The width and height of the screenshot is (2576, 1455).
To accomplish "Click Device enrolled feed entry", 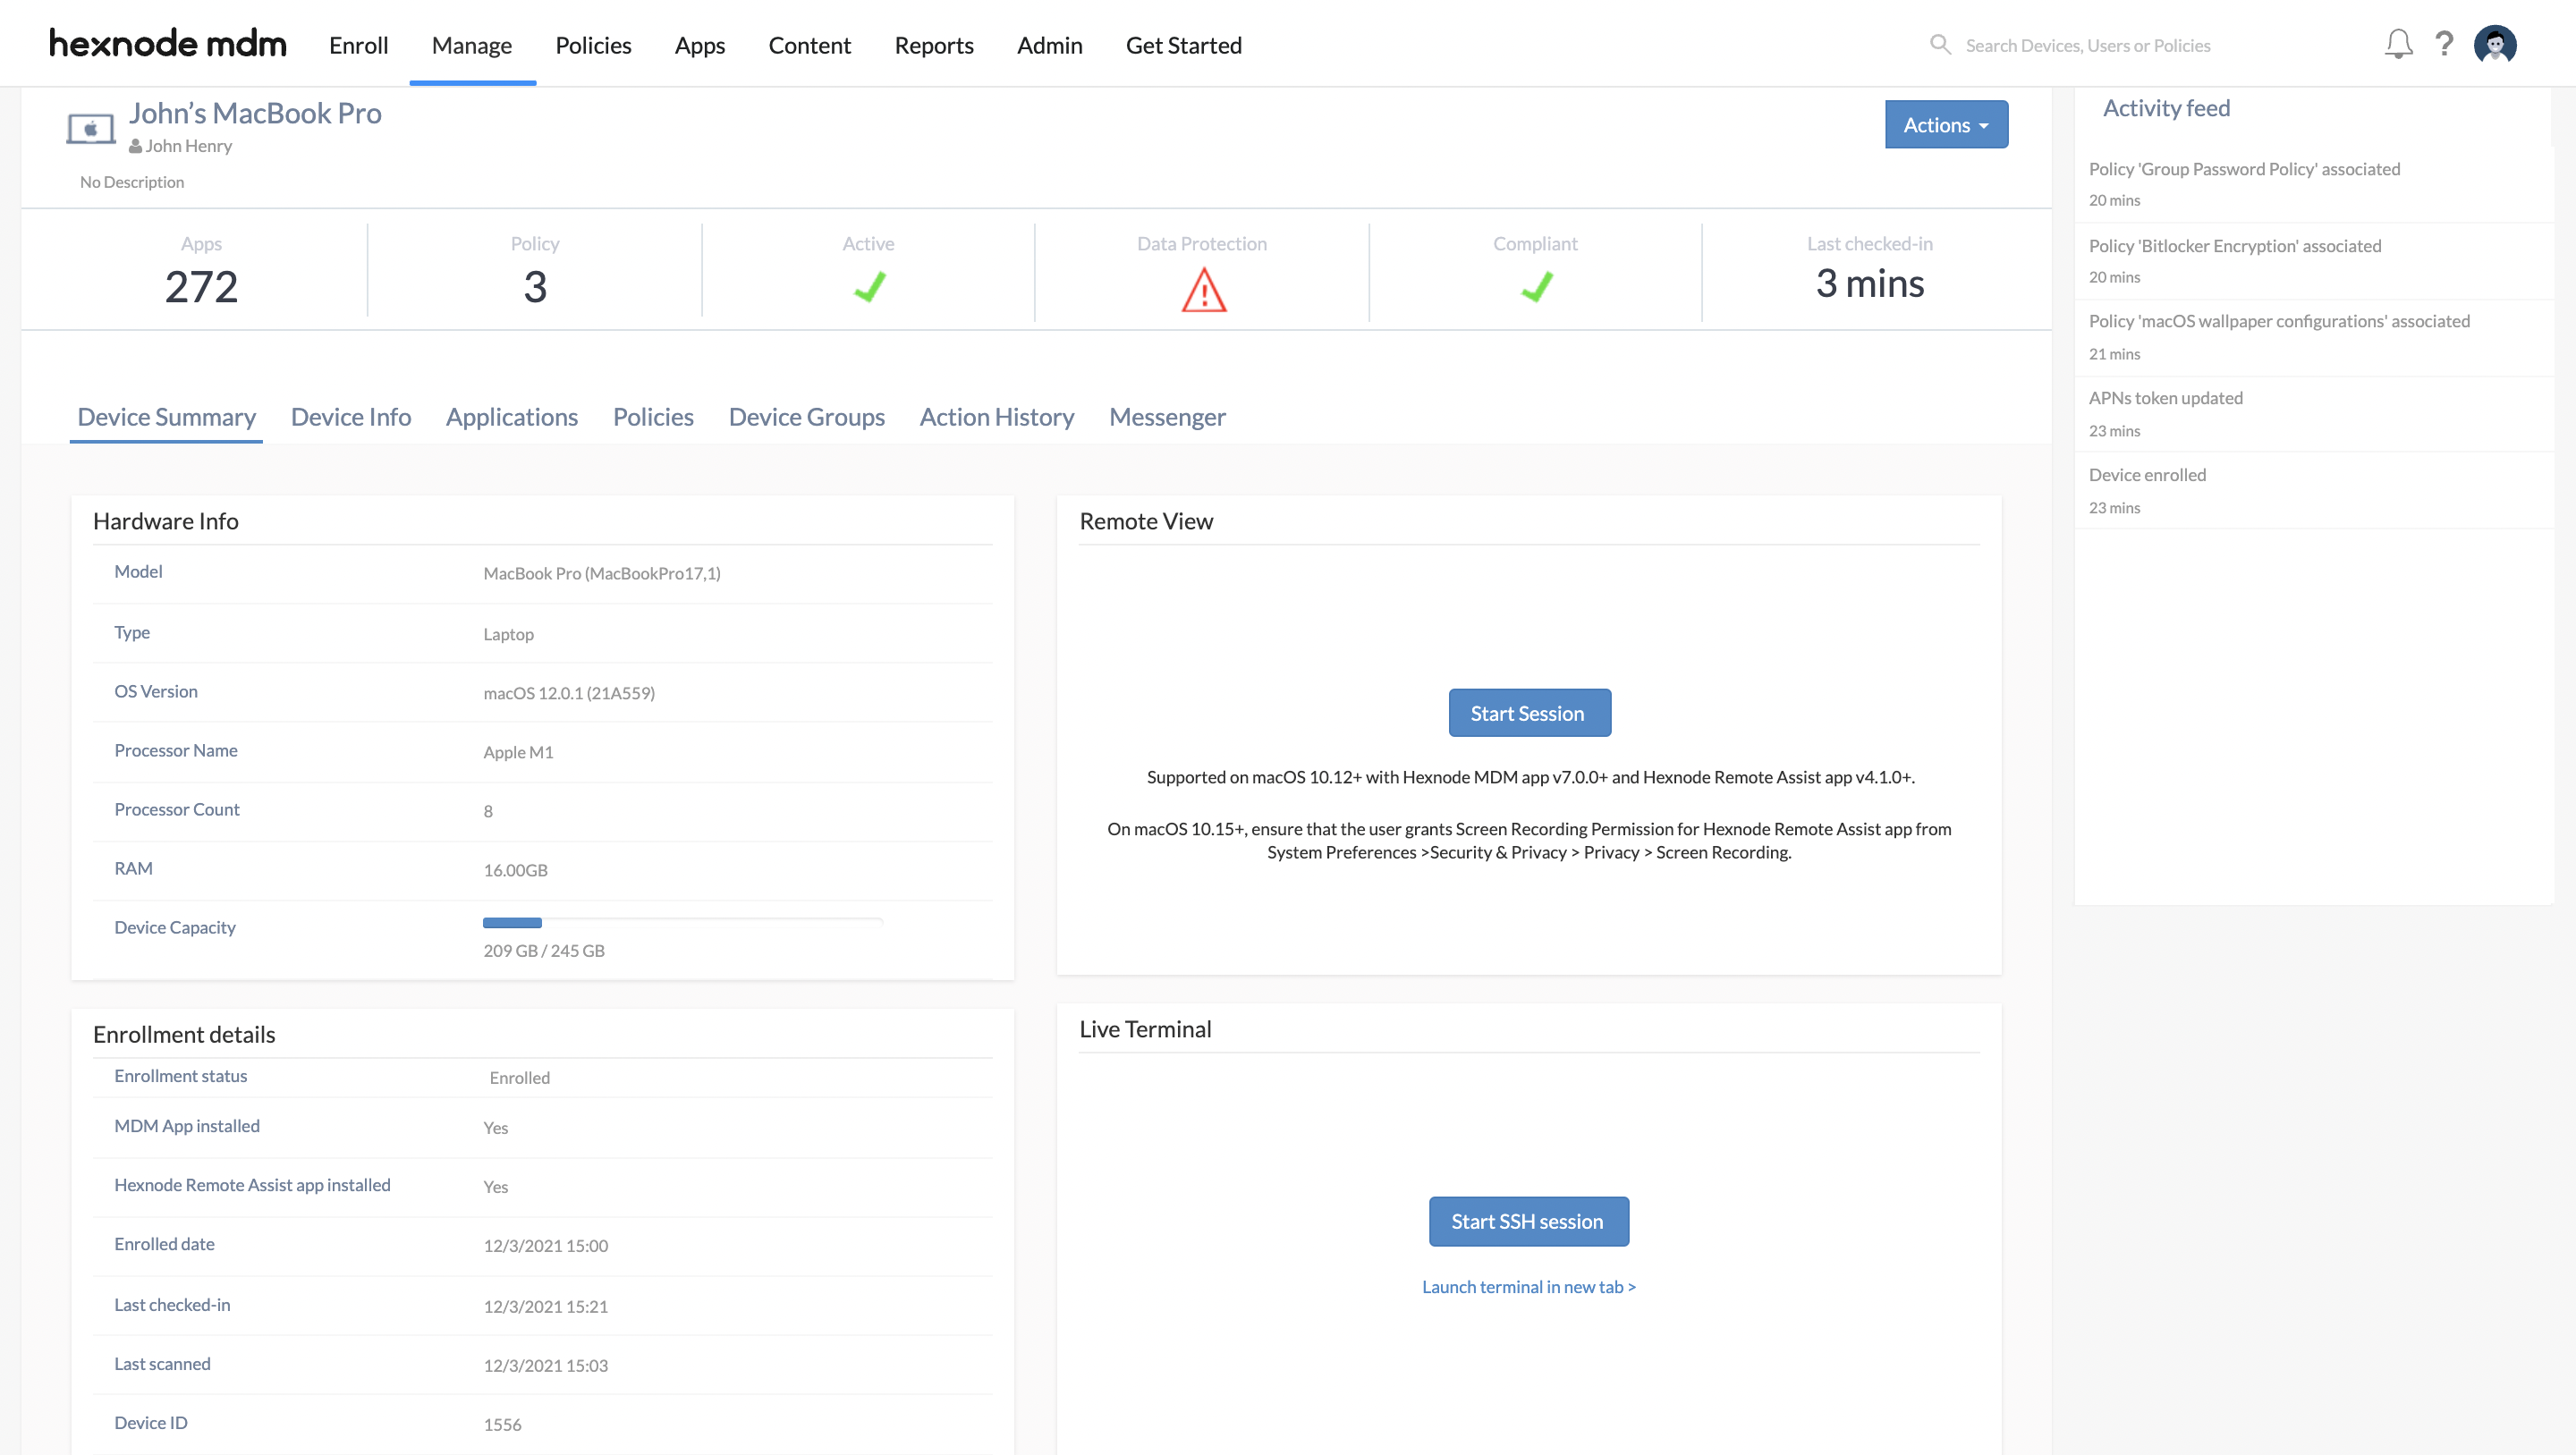I will 2147,475.
